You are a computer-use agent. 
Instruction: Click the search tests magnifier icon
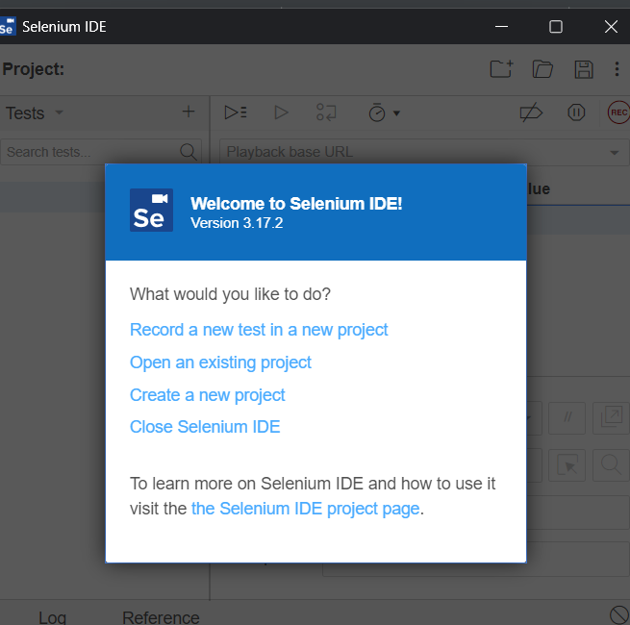[x=188, y=152]
